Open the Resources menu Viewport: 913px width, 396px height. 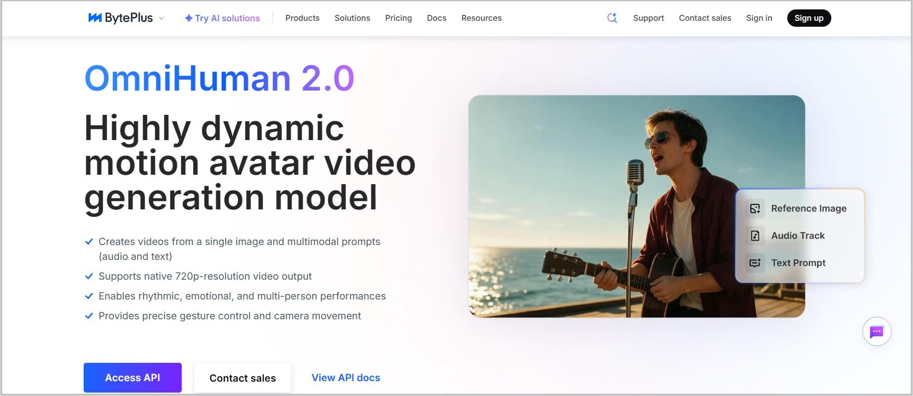(482, 18)
